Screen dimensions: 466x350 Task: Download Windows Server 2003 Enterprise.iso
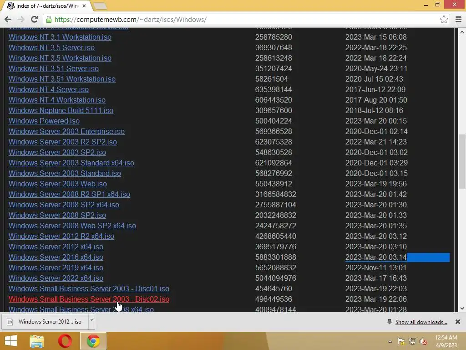[x=66, y=131]
